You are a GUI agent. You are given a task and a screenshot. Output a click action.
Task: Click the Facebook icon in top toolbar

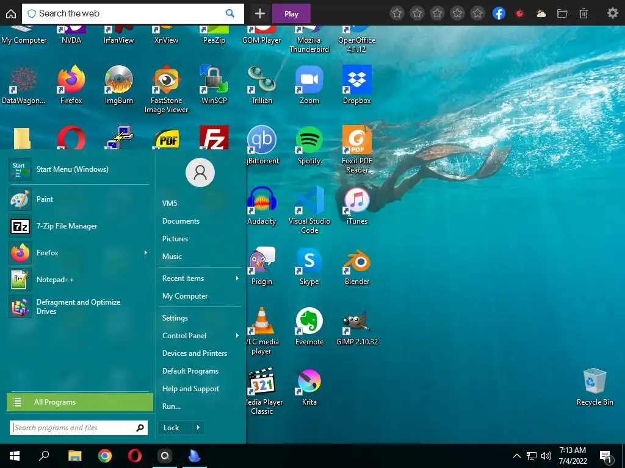[x=499, y=13]
